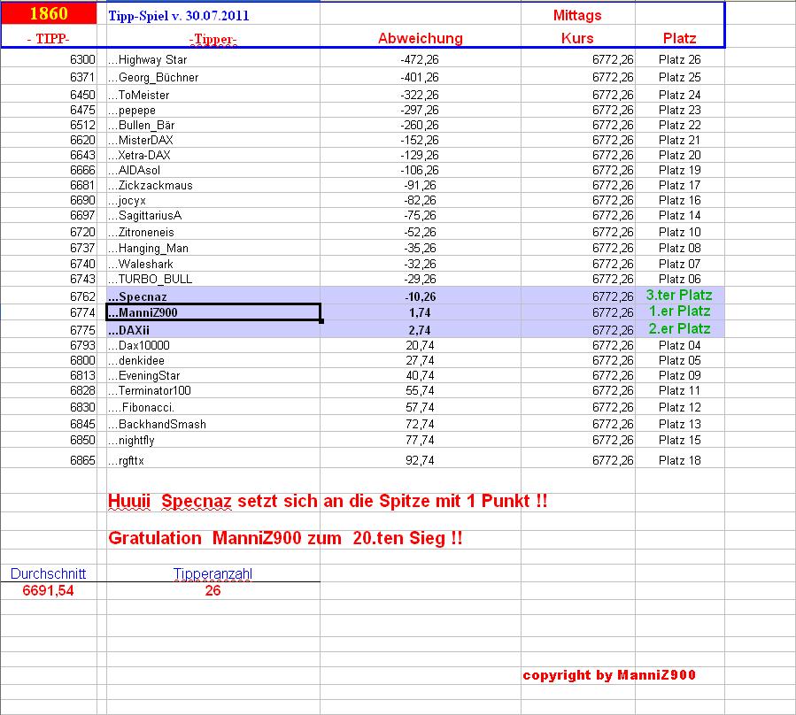
Task: Click the copyright by ManniZ900 text
Action: pyautogui.click(x=609, y=675)
